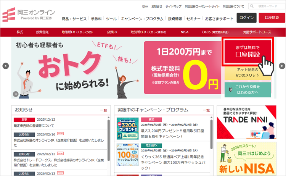Click date 2026/02/16 in notices
This screenshot has width=286, height=176.
(46, 134)
